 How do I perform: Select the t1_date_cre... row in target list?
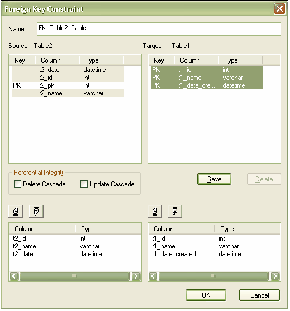(x=207, y=85)
